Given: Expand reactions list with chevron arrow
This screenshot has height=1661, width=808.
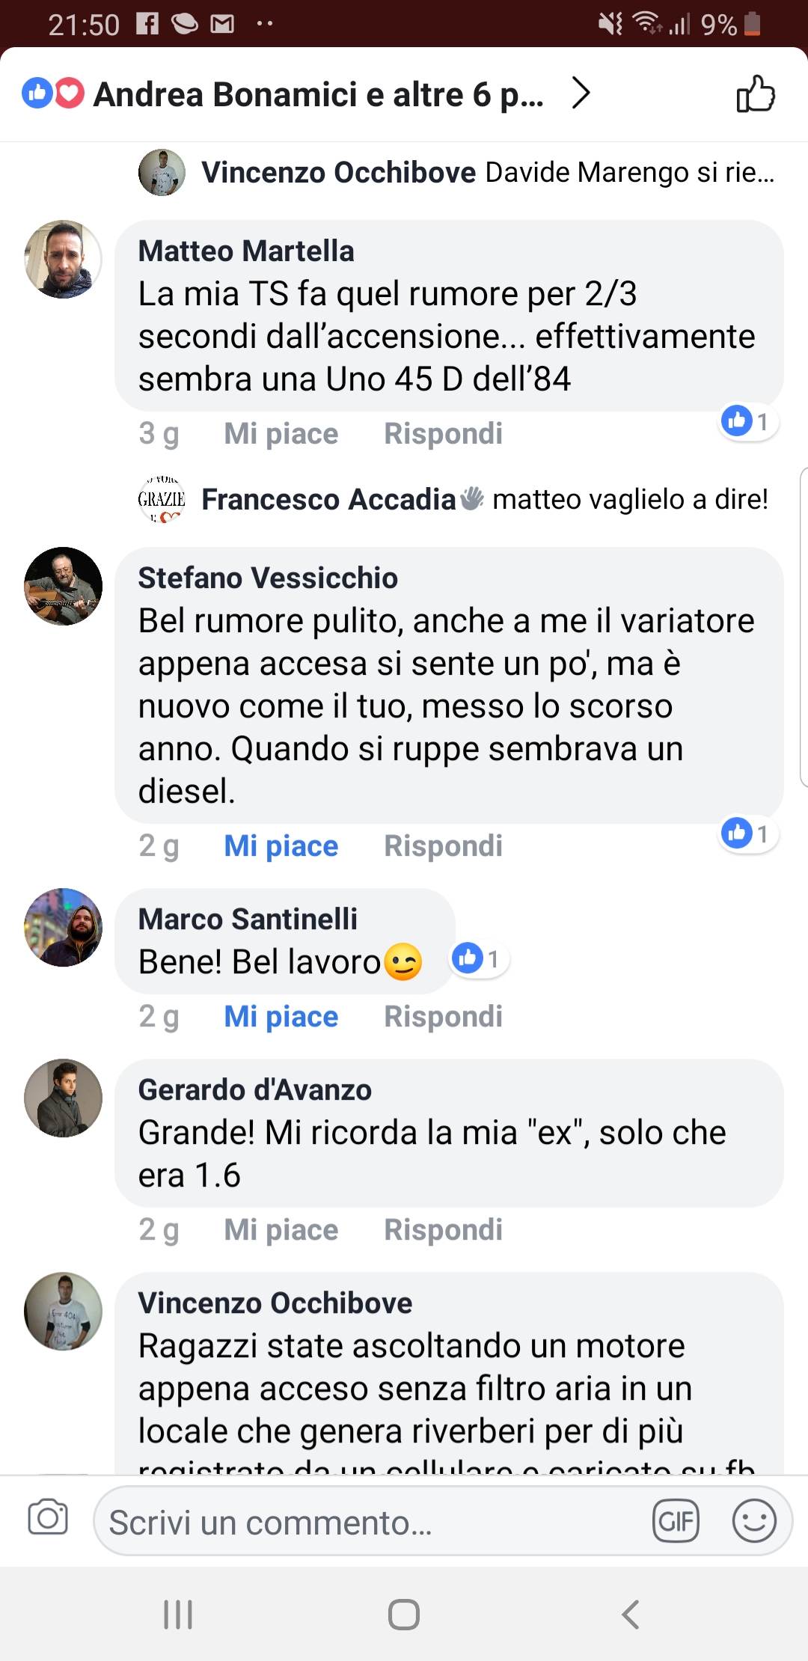Looking at the screenshot, I should pyautogui.click(x=581, y=94).
